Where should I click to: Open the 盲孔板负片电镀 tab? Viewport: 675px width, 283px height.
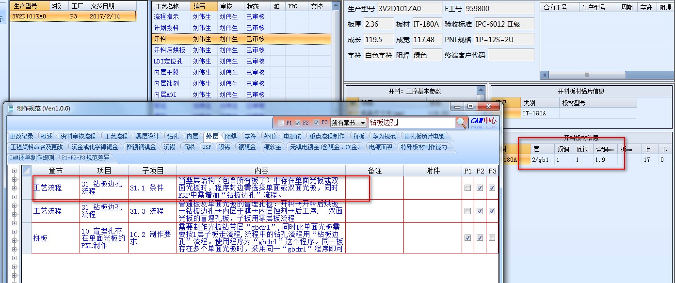[x=424, y=137]
